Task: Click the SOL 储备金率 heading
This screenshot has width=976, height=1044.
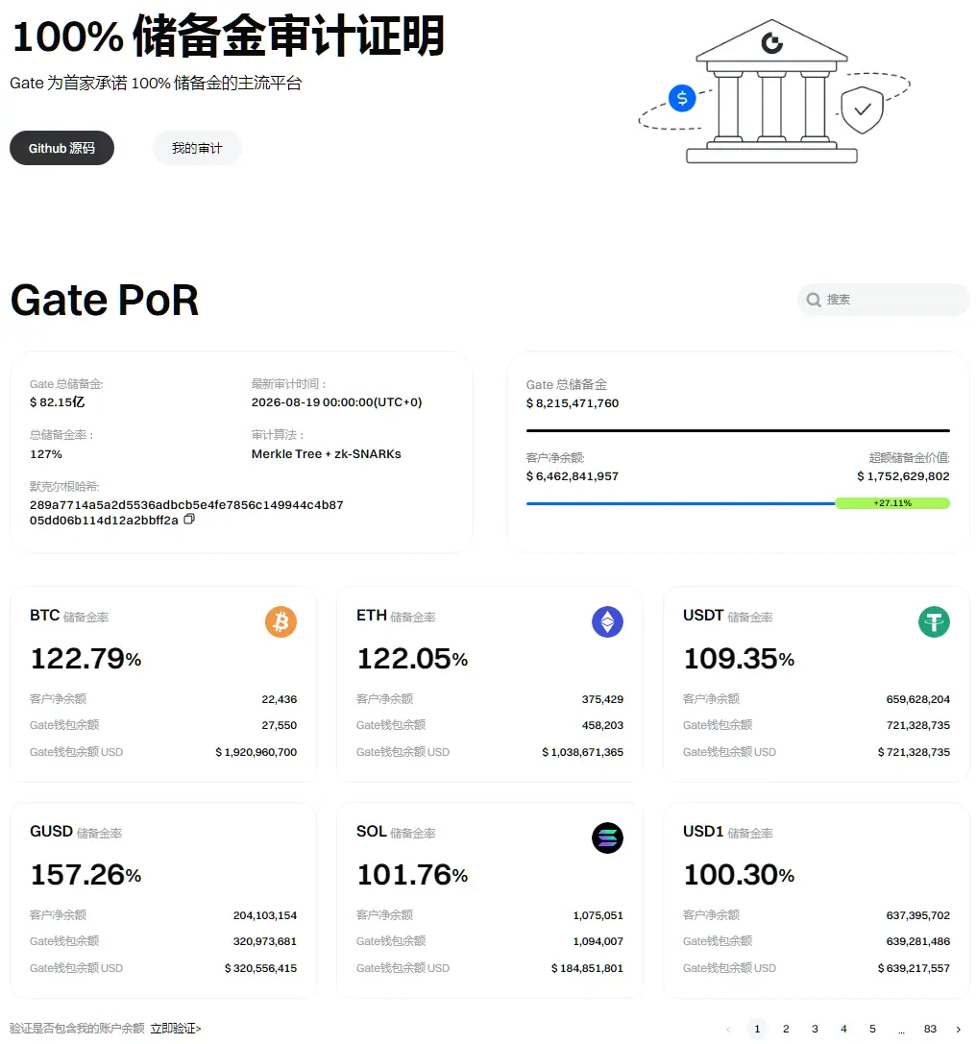Action: pyautogui.click(x=396, y=832)
